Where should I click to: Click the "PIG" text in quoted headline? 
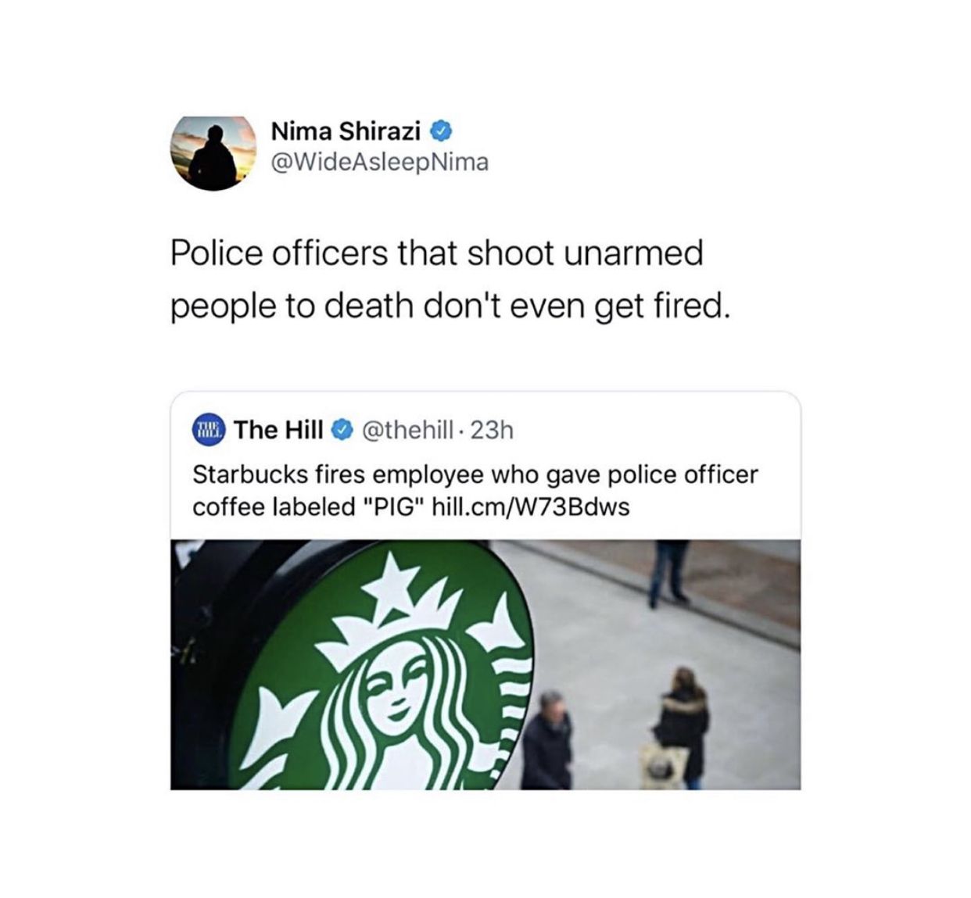[394, 507]
